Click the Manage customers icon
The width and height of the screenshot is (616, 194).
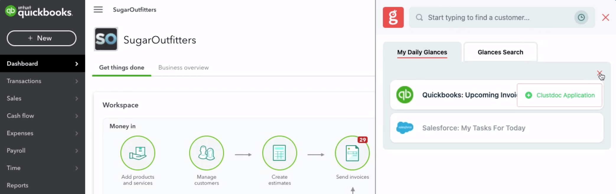[206, 153]
